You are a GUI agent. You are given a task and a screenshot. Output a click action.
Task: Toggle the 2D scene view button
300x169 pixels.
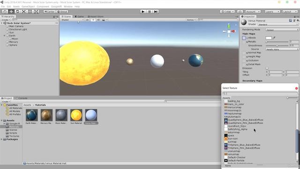tap(87, 20)
